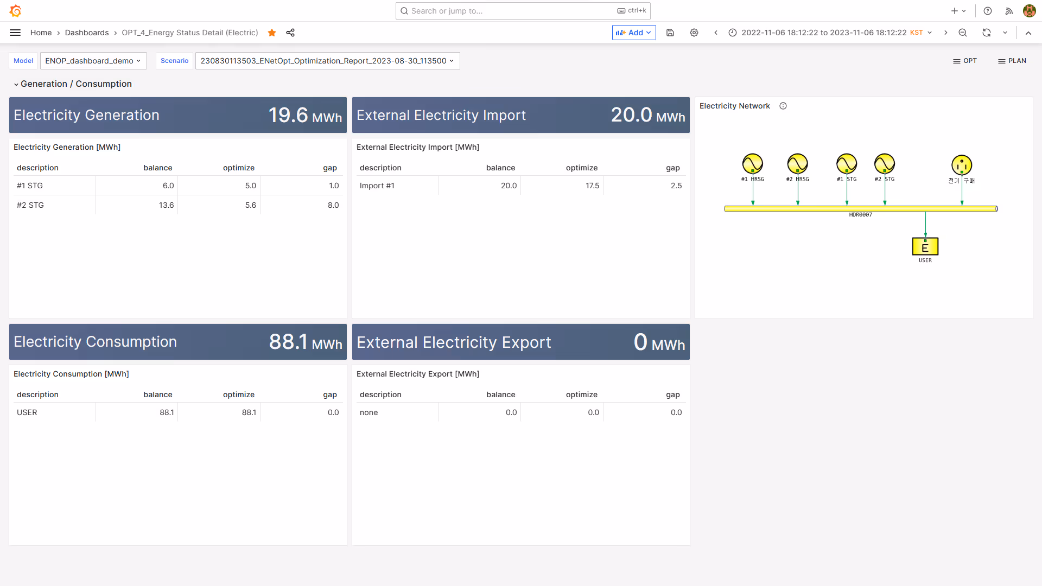The width and height of the screenshot is (1042, 586).
Task: Click #2 STG balance value 13.6
Action: point(166,205)
